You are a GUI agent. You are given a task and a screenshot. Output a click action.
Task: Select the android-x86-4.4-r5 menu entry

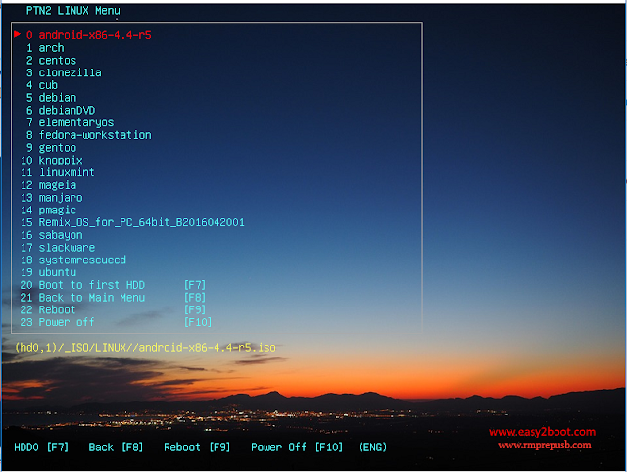tap(89, 35)
